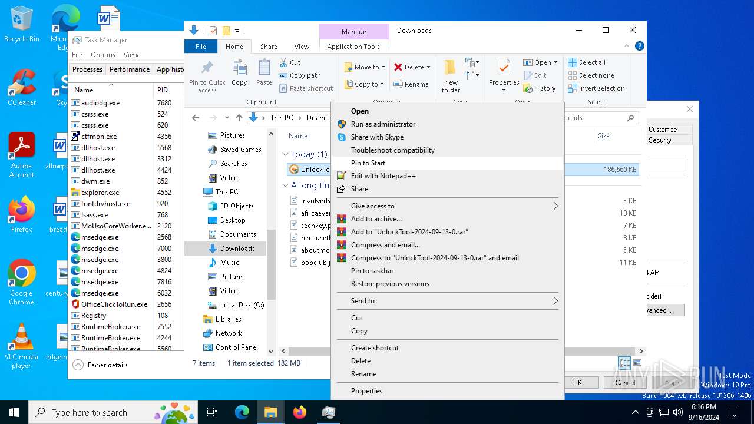
Task: Click Paste shortcut in ribbon
Action: point(306,88)
